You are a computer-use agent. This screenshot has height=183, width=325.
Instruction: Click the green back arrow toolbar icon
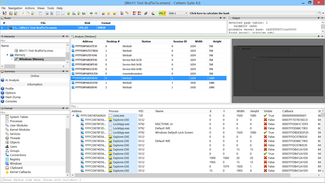91,13
